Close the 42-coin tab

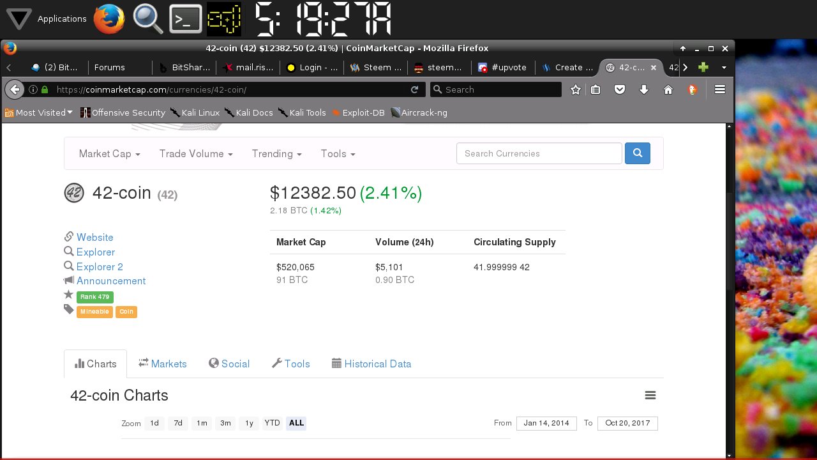pyautogui.click(x=653, y=67)
